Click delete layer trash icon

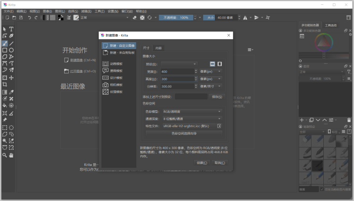349,120
